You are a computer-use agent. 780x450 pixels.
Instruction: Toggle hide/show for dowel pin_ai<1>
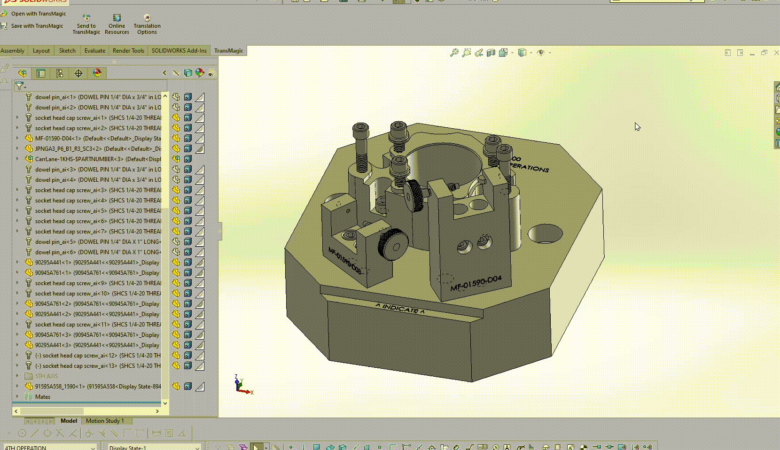(176, 97)
